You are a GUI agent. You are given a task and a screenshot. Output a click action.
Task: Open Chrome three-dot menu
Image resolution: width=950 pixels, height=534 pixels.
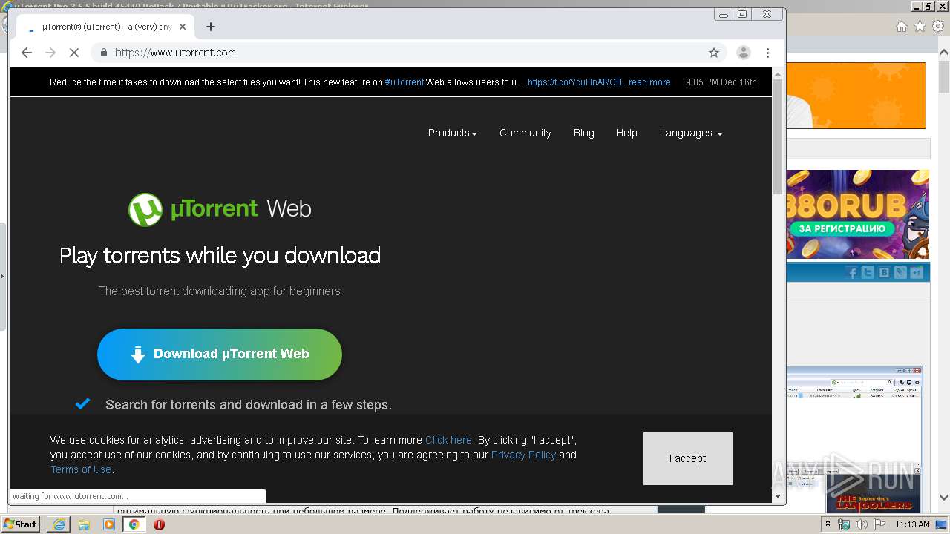coord(767,53)
